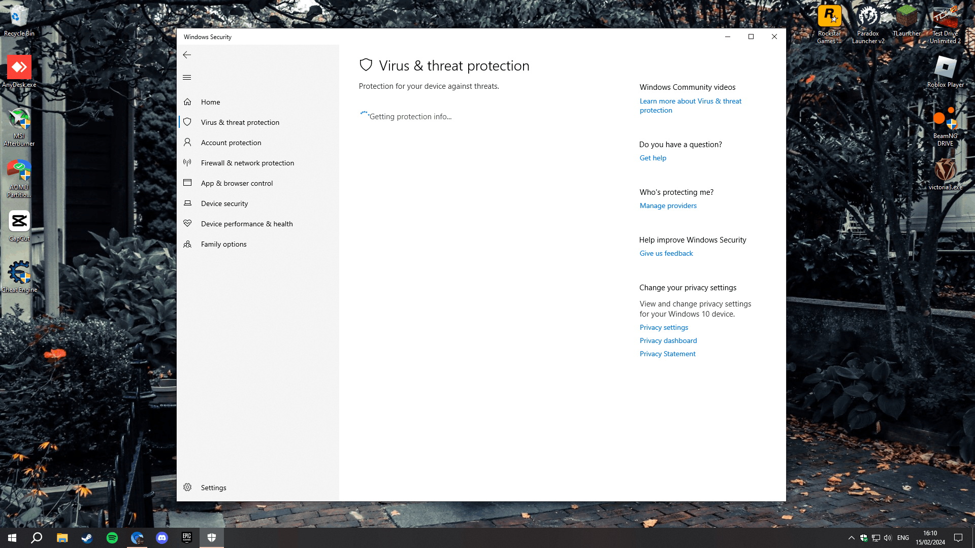Select the Cheat Engine desktop icon
Image resolution: width=975 pixels, height=548 pixels.
(19, 277)
